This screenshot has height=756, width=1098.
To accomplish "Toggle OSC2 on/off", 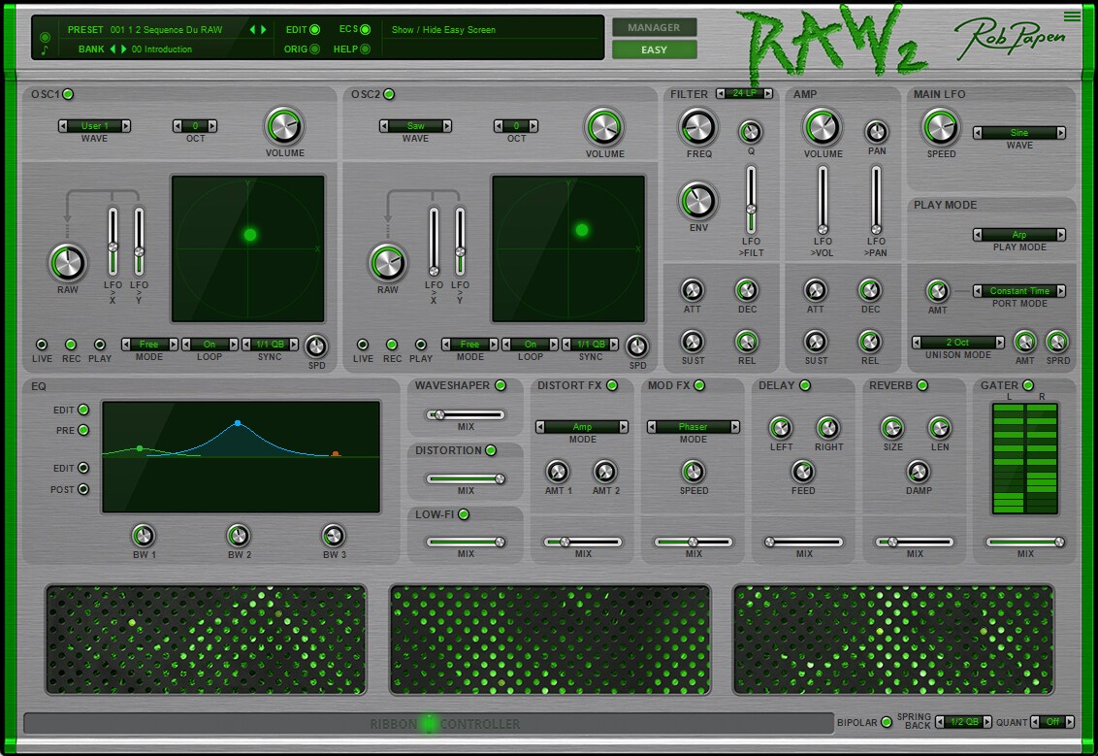I will click(x=389, y=94).
